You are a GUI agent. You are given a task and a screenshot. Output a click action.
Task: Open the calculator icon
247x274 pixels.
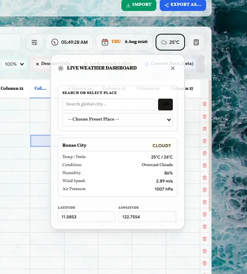coord(196,42)
